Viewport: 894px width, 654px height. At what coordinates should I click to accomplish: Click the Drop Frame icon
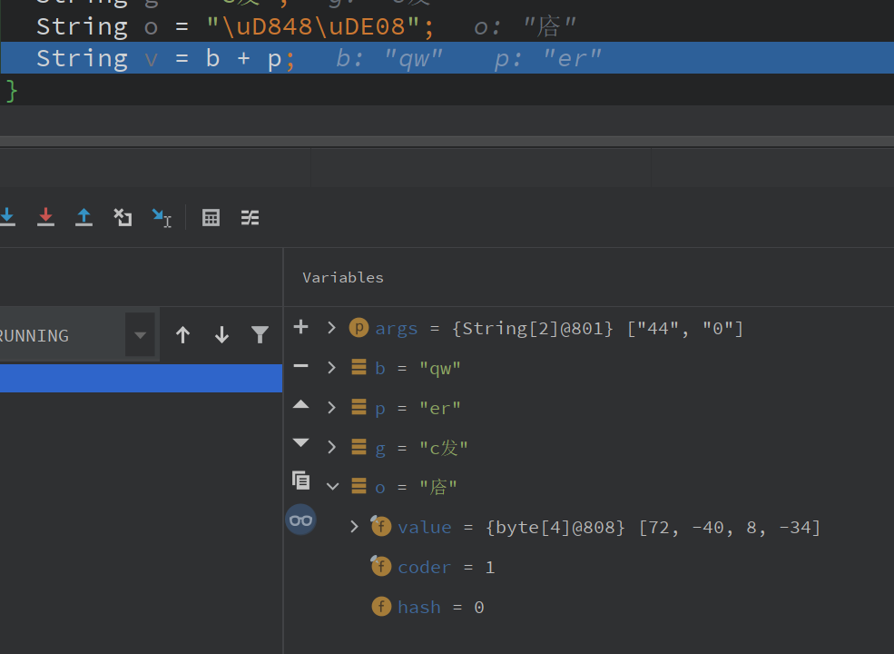pyautogui.click(x=123, y=217)
